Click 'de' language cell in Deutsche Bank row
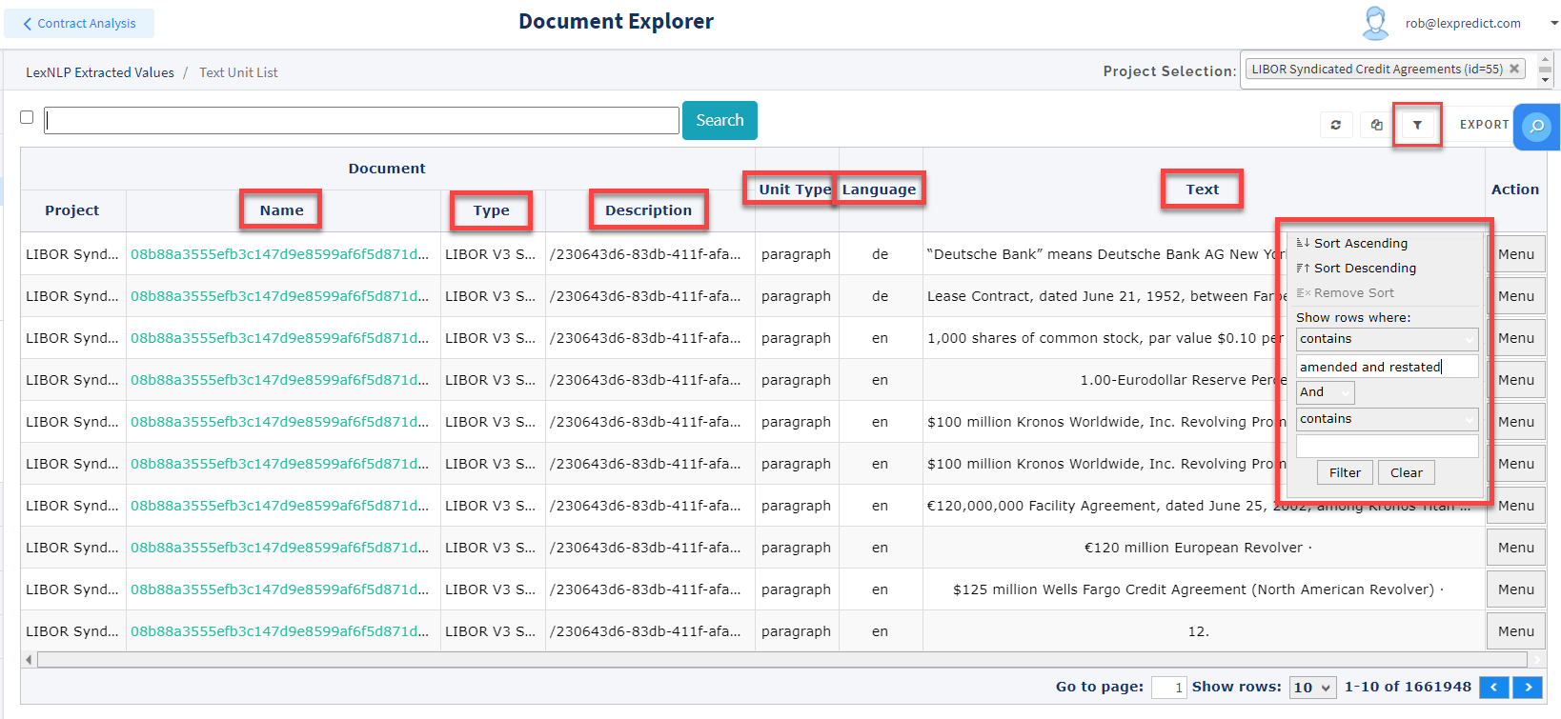This screenshot has width=1561, height=719. [880, 254]
